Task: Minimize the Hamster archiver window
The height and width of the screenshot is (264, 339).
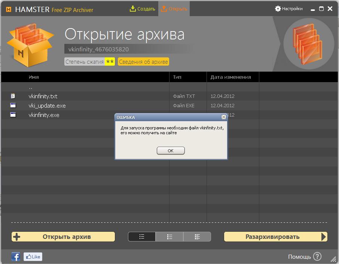Action: (x=313, y=9)
